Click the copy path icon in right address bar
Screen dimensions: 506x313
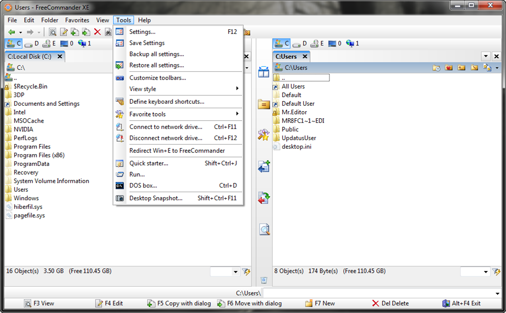[487, 68]
